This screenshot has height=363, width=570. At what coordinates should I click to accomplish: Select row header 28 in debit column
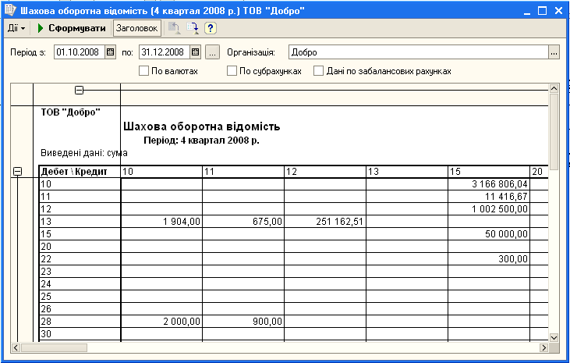(80, 322)
